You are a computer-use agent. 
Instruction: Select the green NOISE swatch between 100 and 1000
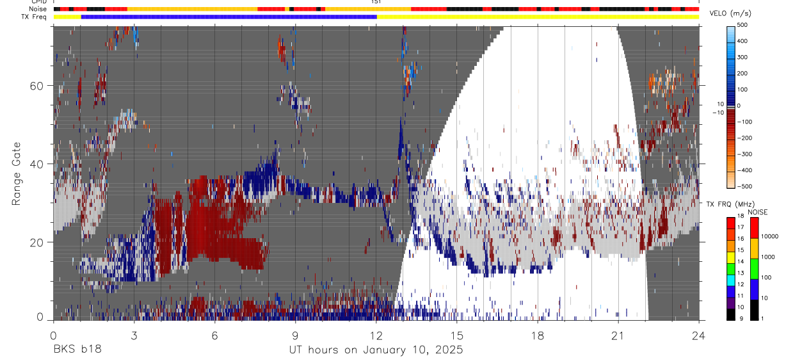point(754,269)
